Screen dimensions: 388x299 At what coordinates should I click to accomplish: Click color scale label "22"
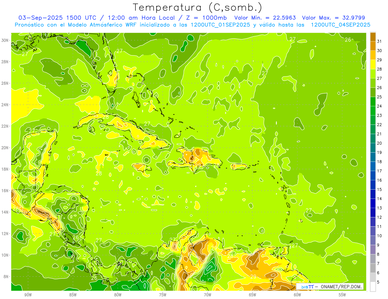coord(380,125)
